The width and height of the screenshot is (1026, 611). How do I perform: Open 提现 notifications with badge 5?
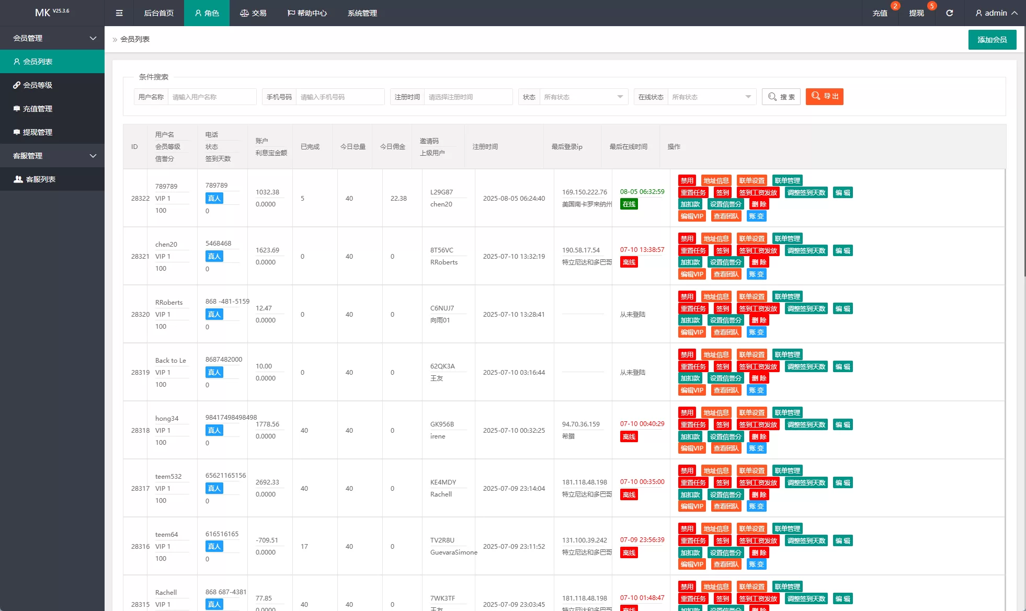coord(916,13)
